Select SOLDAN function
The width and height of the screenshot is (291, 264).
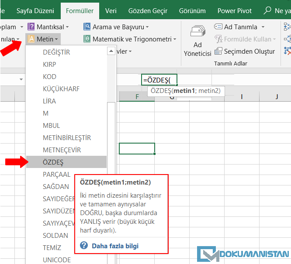(x=55, y=236)
